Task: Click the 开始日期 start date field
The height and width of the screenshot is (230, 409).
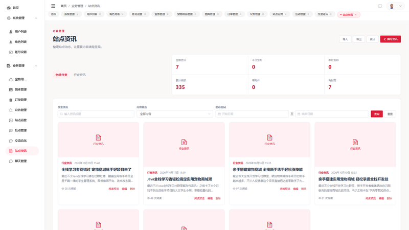Action: 252,114
